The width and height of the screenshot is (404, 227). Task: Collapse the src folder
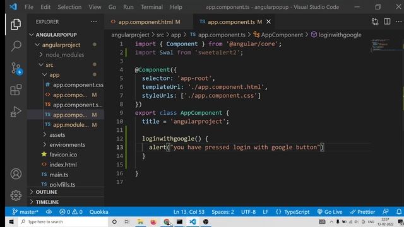49,65
